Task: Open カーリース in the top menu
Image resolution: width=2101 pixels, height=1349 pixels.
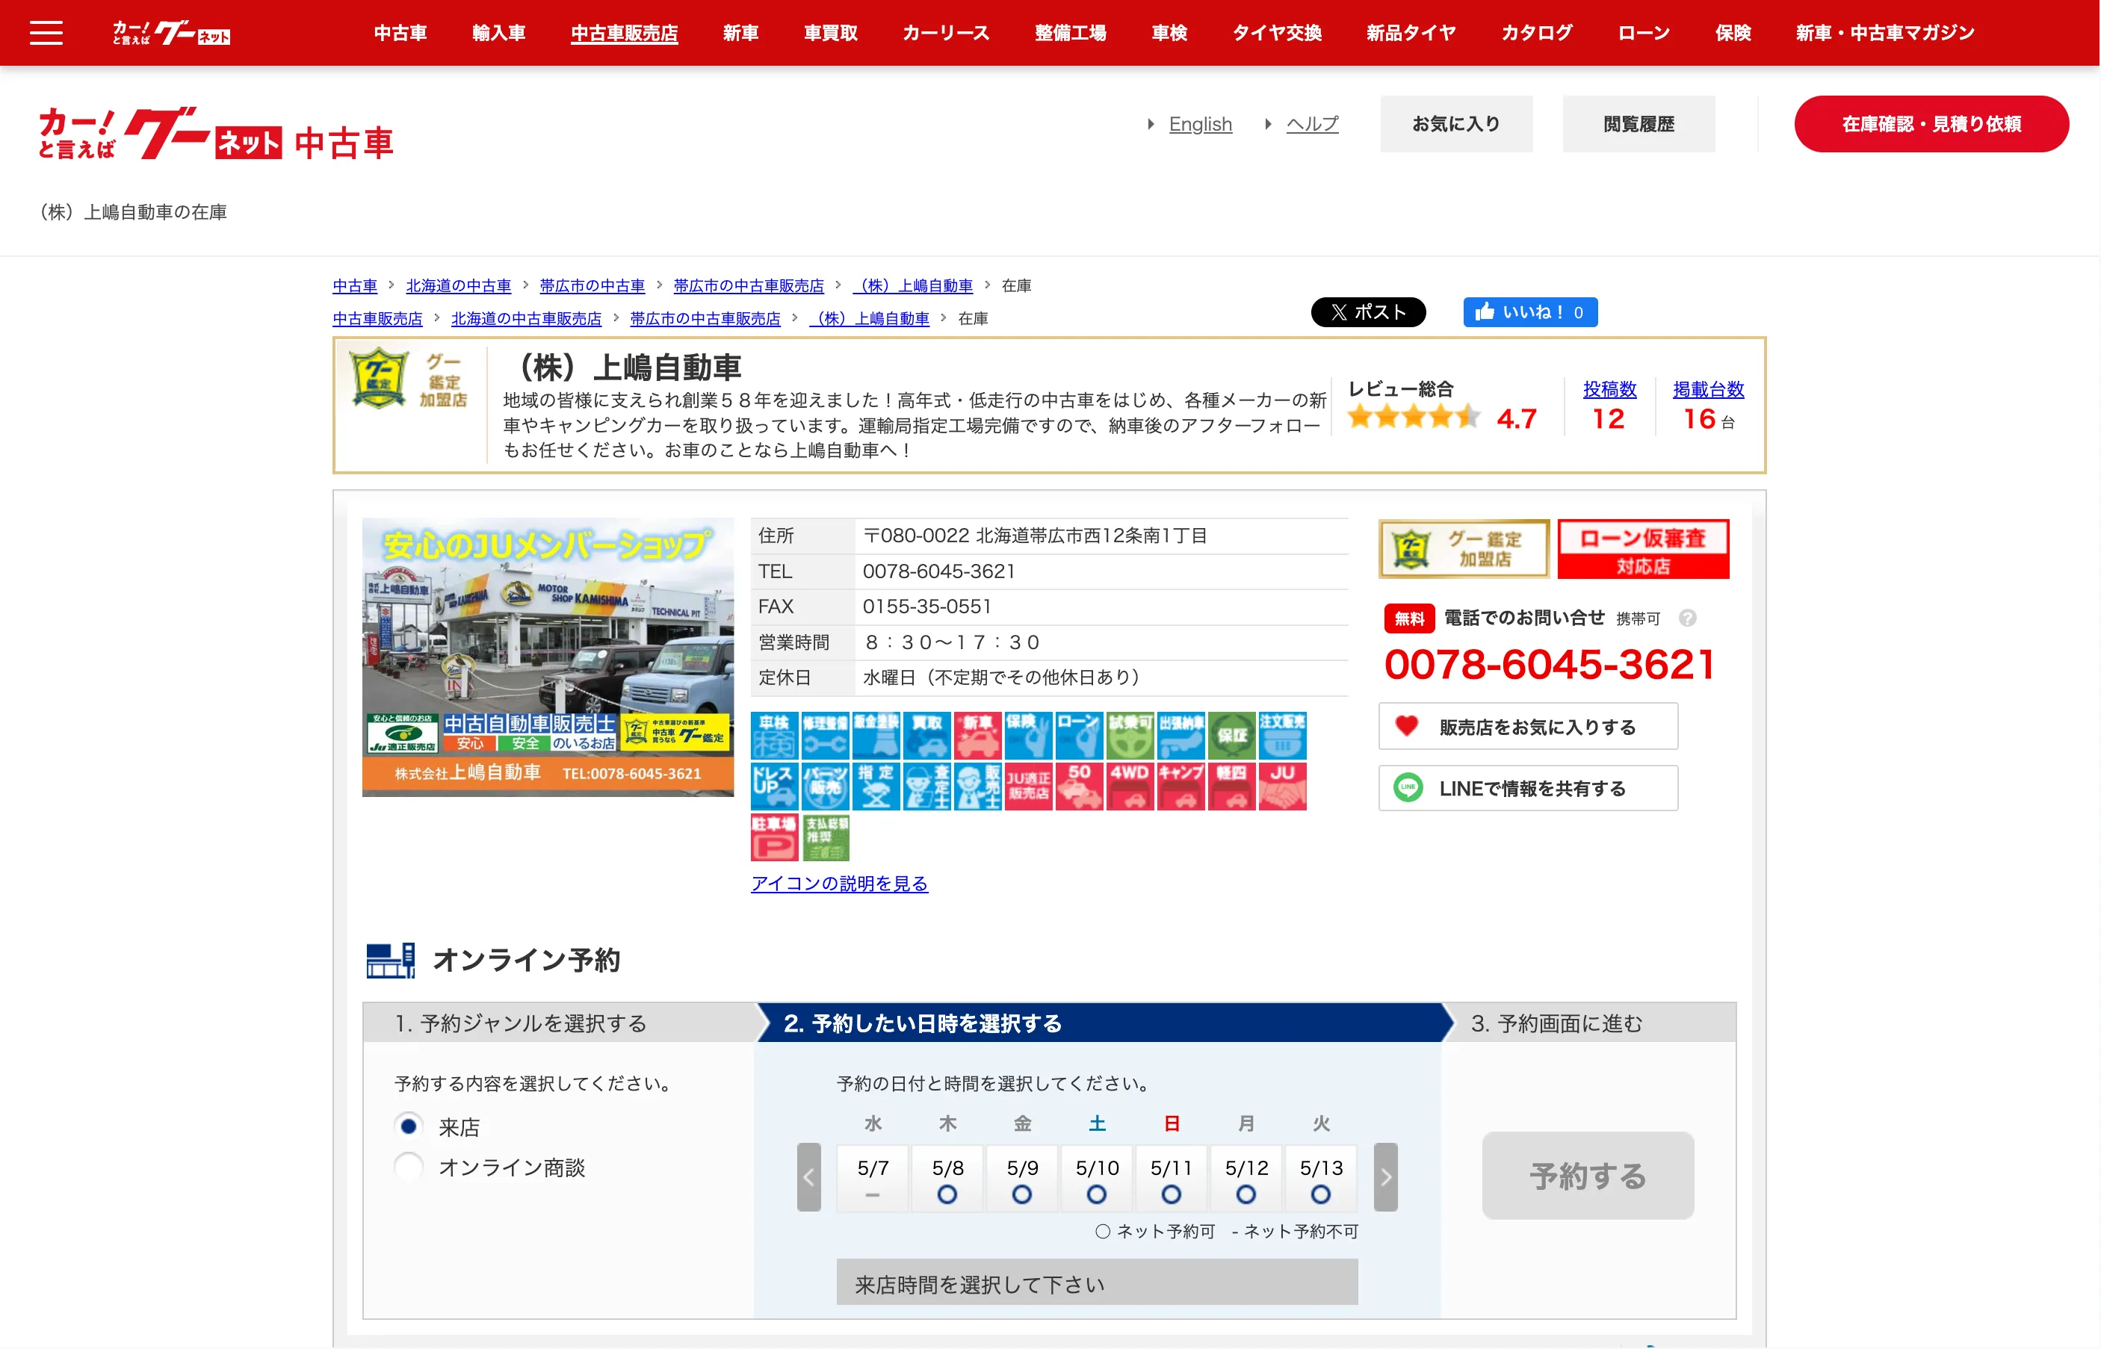Action: pyautogui.click(x=945, y=34)
